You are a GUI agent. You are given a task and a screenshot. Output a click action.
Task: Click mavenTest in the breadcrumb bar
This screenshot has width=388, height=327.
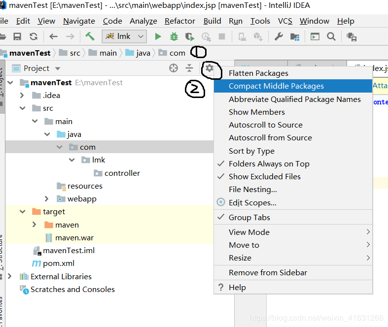point(30,53)
